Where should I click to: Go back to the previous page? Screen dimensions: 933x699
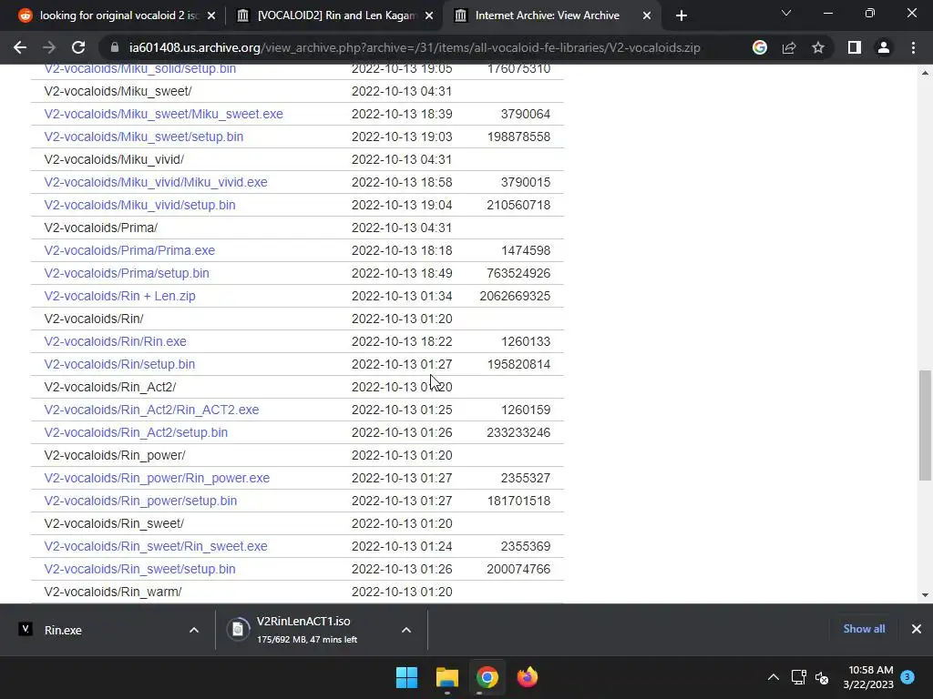point(20,47)
